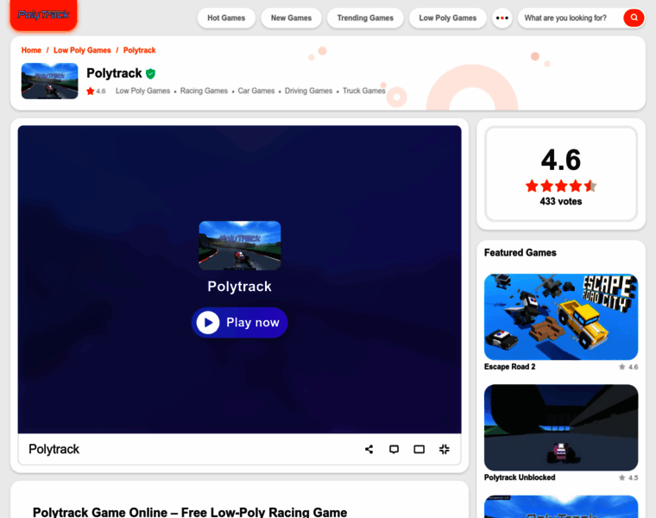This screenshot has width=656, height=518.
Task: Click the Polytrack Unblocked title
Action: coord(520,477)
